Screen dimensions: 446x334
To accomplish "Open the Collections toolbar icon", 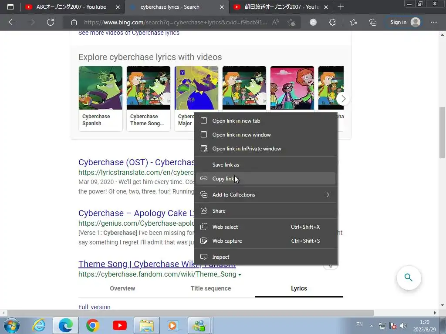I will point(373,22).
